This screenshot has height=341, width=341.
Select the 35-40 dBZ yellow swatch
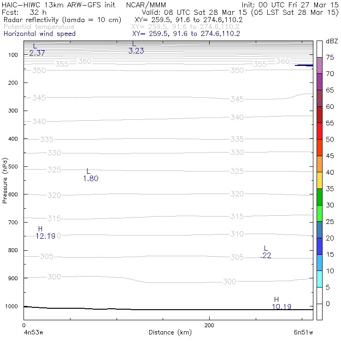point(319,181)
